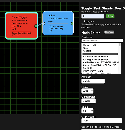Viewport: 125px width, 130px height.
Task: Enable the Dry Run checkbox
Action: coord(84,21)
